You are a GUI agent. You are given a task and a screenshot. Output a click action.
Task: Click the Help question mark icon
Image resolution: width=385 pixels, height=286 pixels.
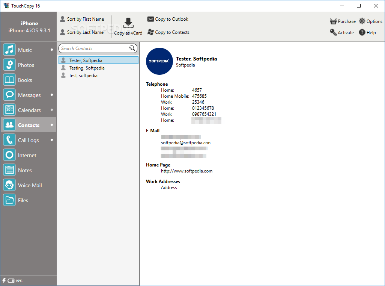(x=362, y=32)
